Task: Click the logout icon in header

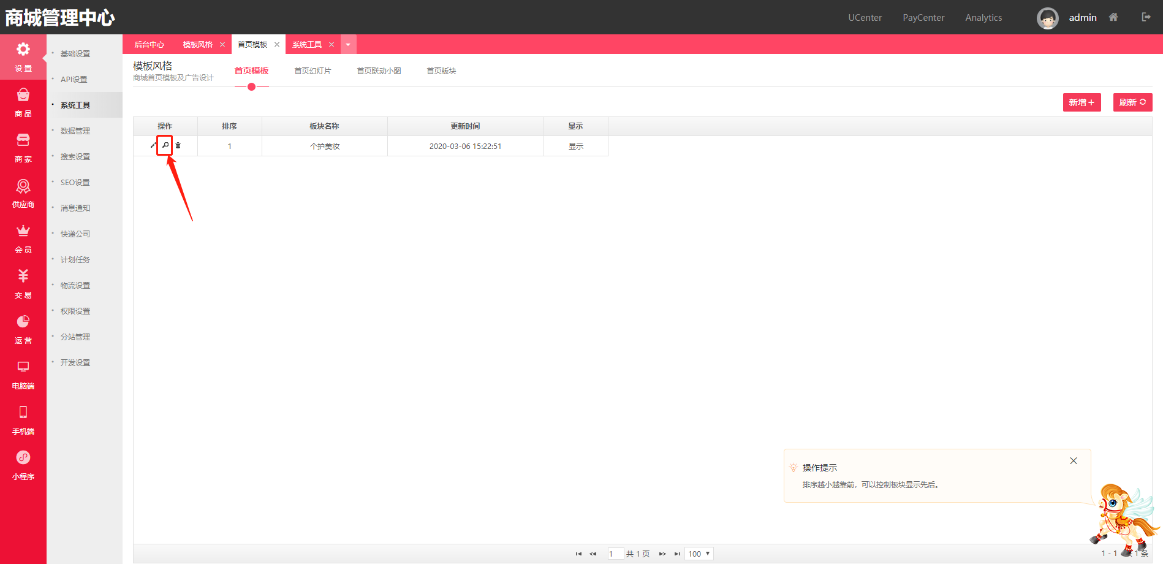Action: 1146,17
